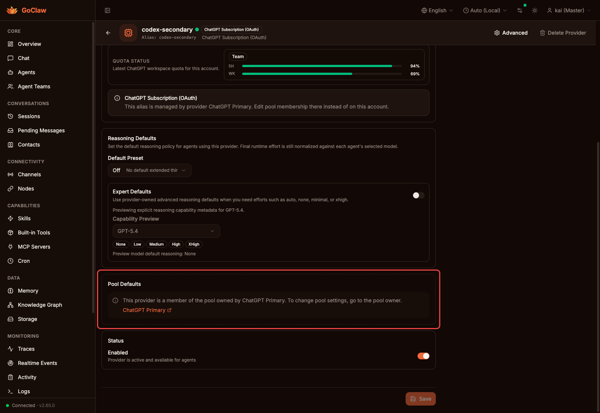Click the Cron clock icon
Screen dimensions: 600x413
(x=10, y=261)
